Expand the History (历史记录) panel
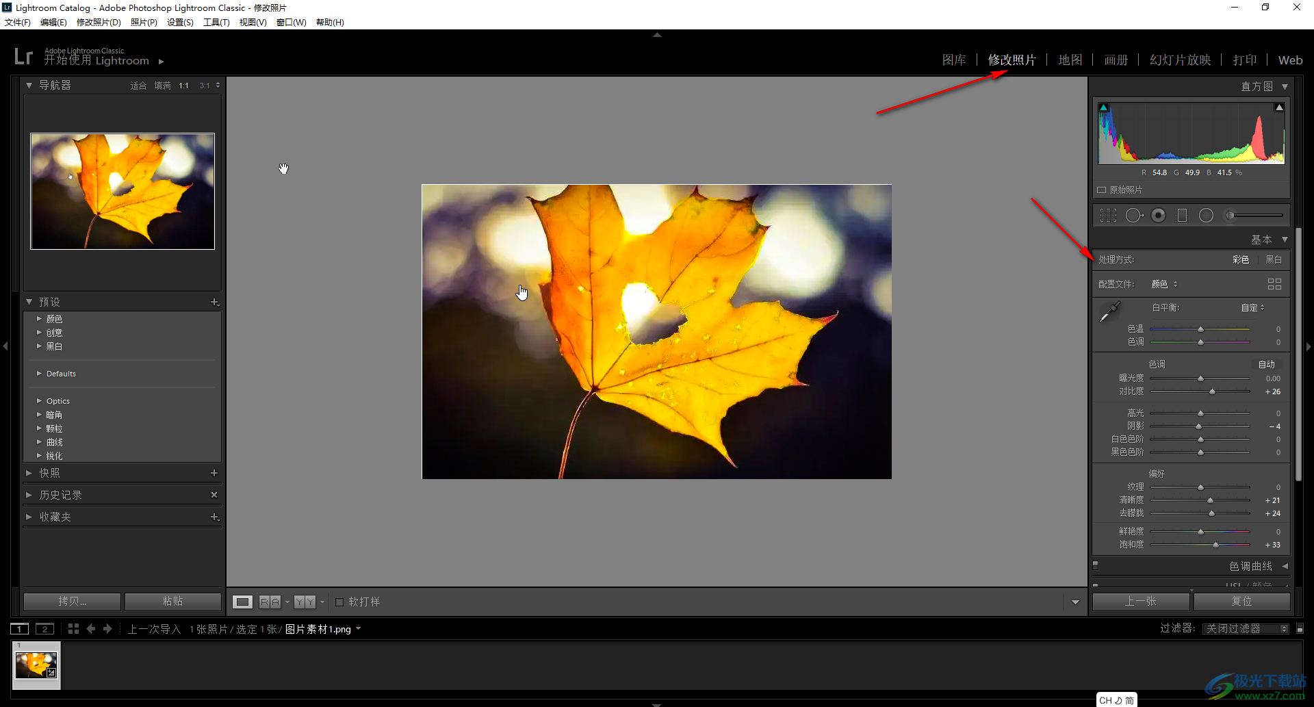The height and width of the screenshot is (707, 1314). click(29, 495)
